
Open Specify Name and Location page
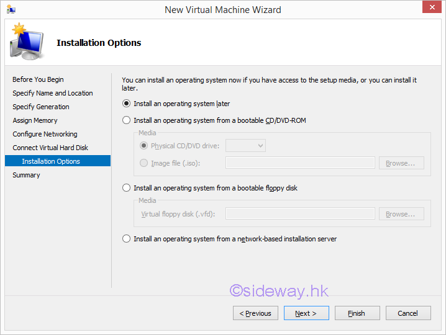(53, 93)
